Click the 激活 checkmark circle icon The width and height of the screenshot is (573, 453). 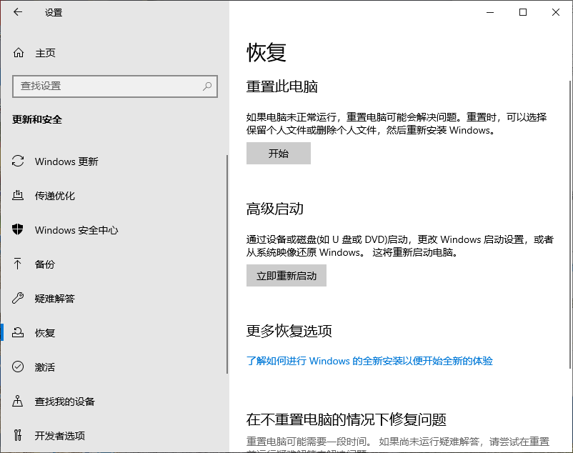19,367
